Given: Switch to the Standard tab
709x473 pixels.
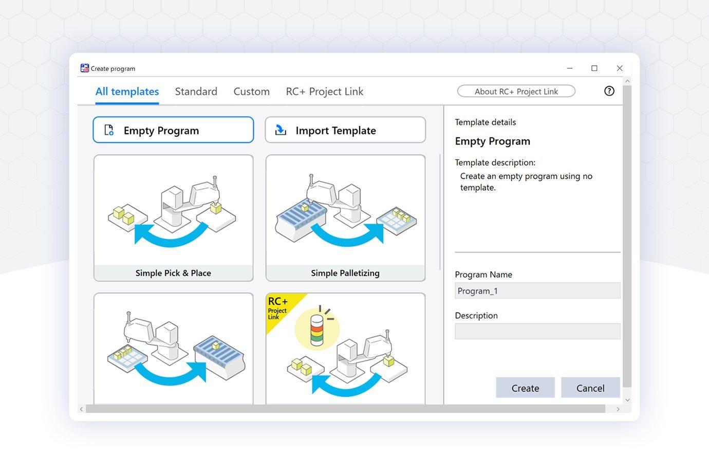Looking at the screenshot, I should tap(196, 92).
